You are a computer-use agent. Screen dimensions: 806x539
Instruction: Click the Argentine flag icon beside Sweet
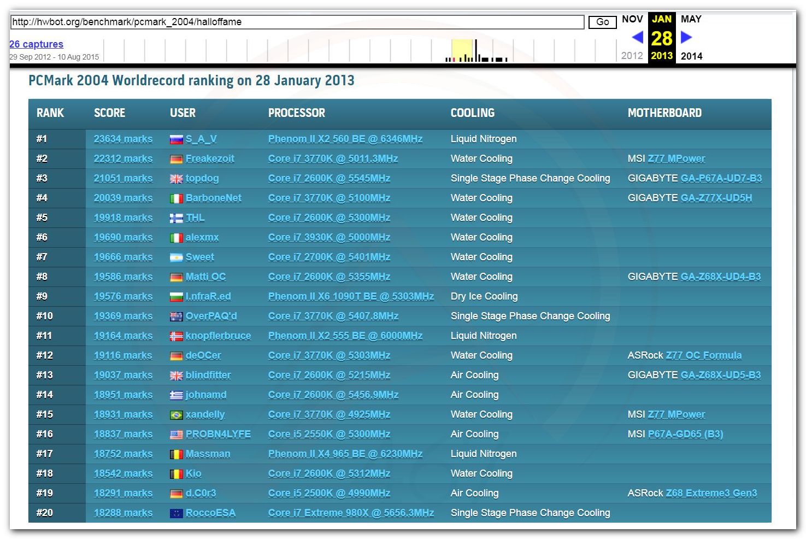coord(176,257)
